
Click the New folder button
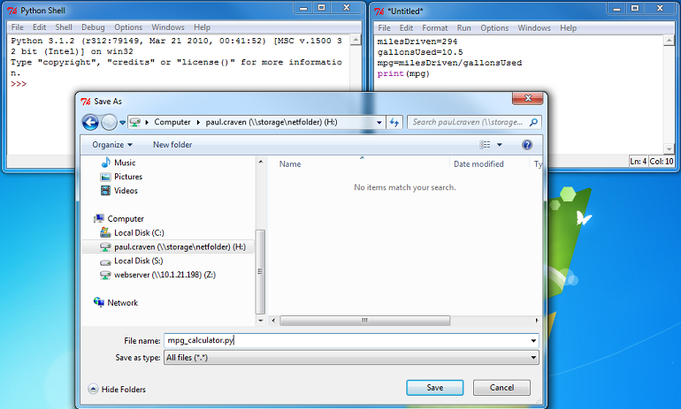point(172,144)
